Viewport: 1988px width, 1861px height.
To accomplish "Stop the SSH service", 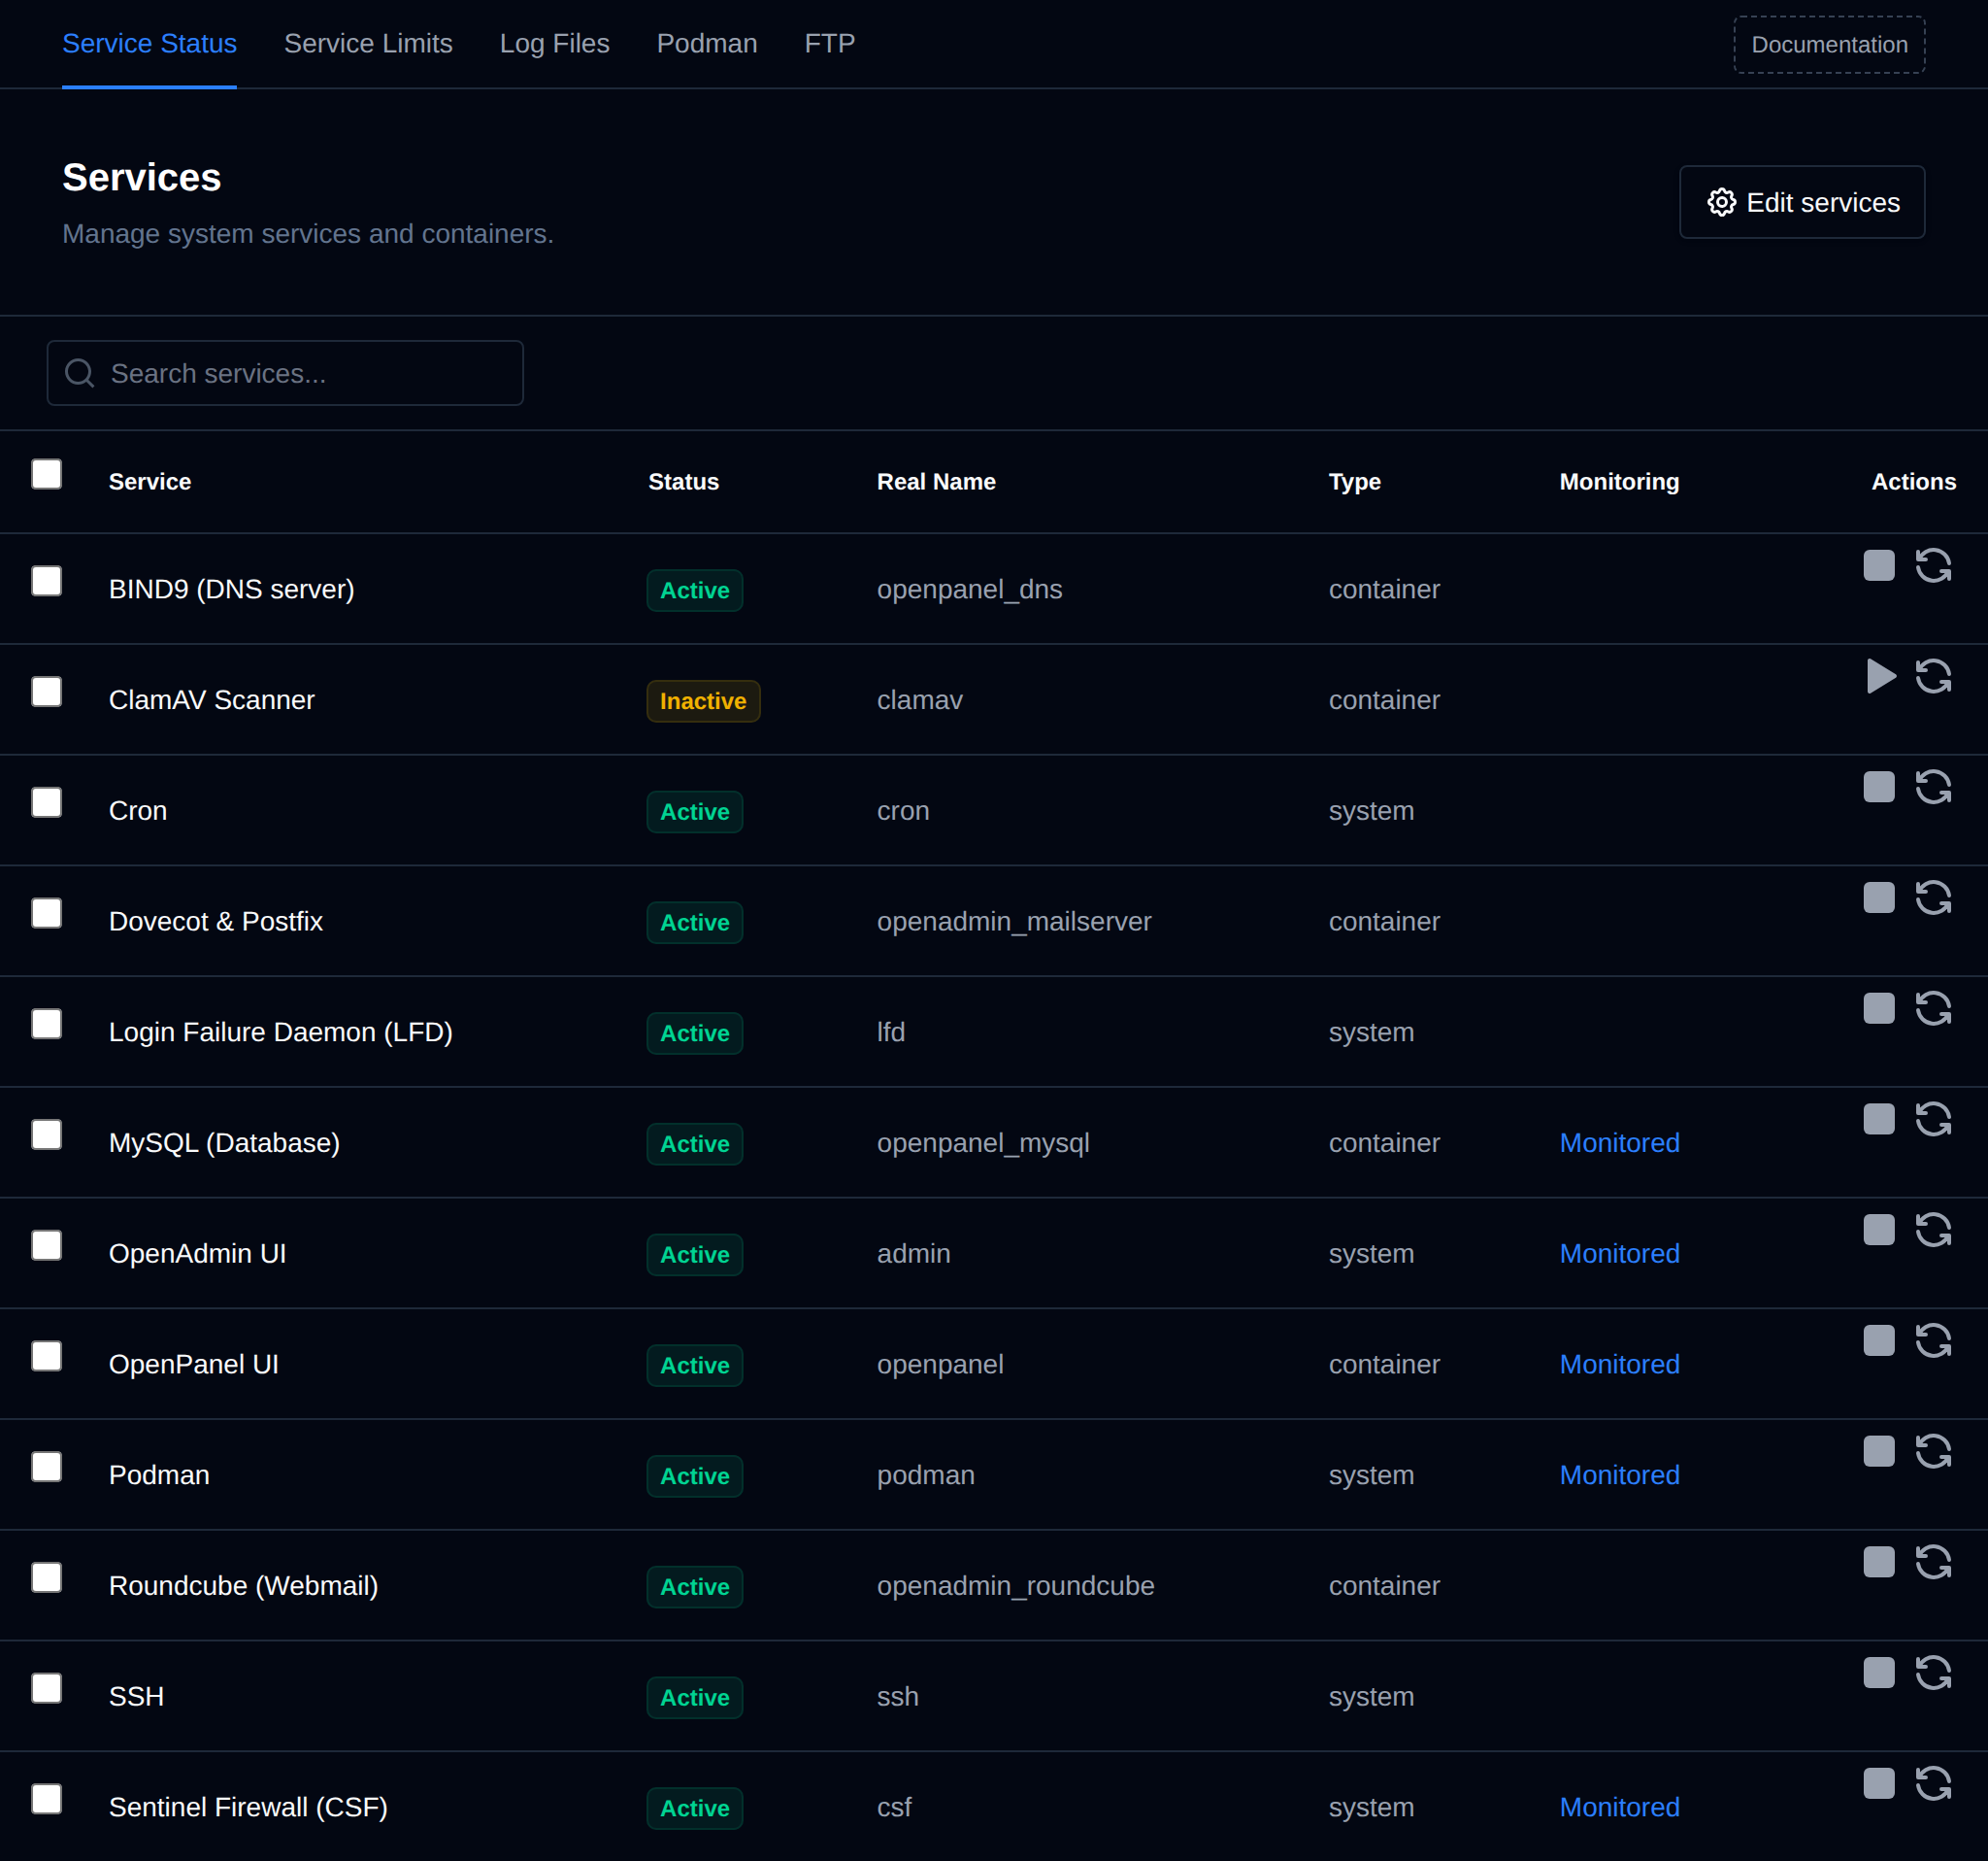I will click(1879, 1673).
